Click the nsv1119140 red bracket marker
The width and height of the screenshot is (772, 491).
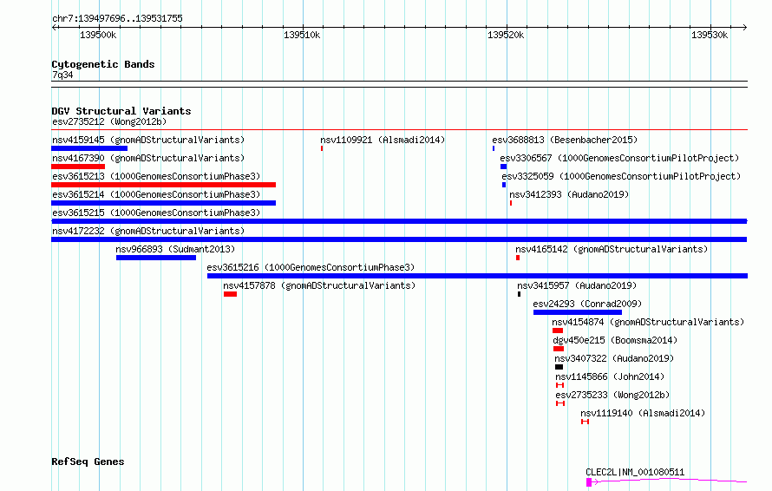[585, 422]
